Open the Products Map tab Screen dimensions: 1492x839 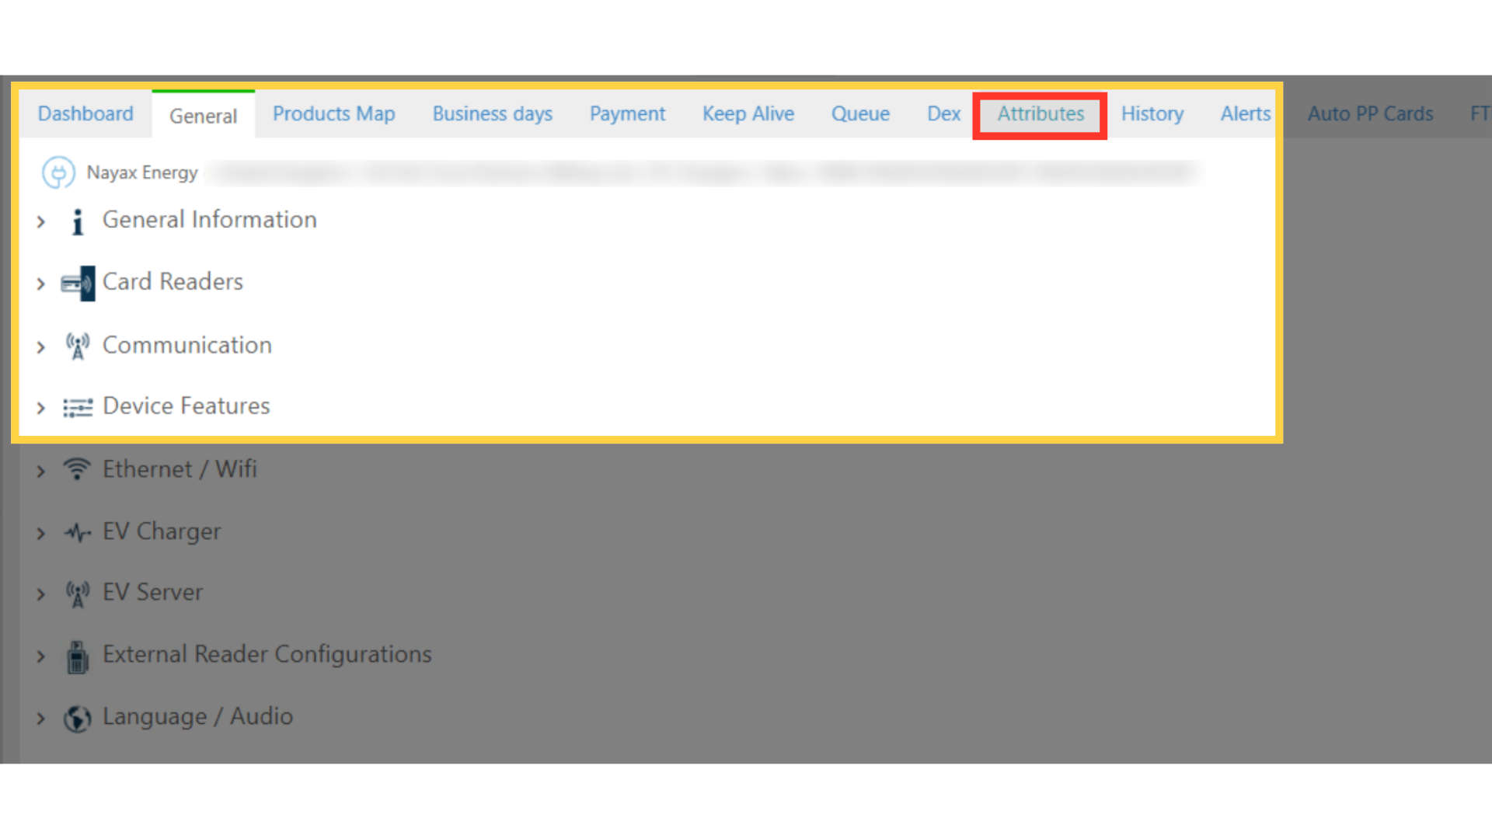click(334, 114)
